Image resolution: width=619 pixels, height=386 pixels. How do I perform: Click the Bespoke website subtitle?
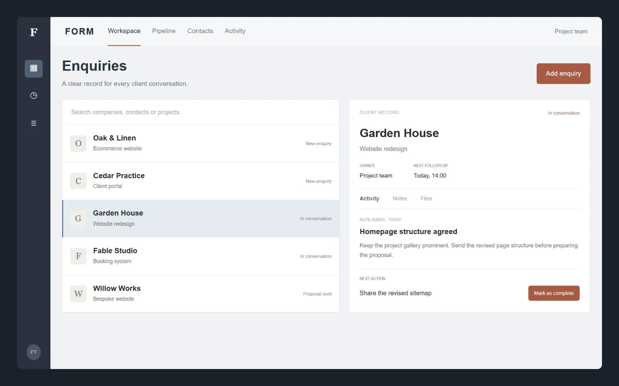[x=114, y=299]
